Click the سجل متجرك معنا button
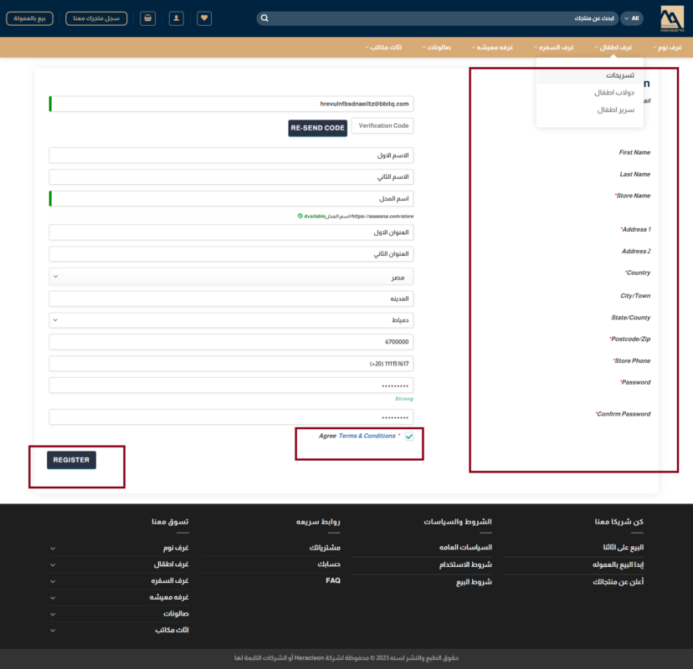The height and width of the screenshot is (669, 693). (95, 18)
